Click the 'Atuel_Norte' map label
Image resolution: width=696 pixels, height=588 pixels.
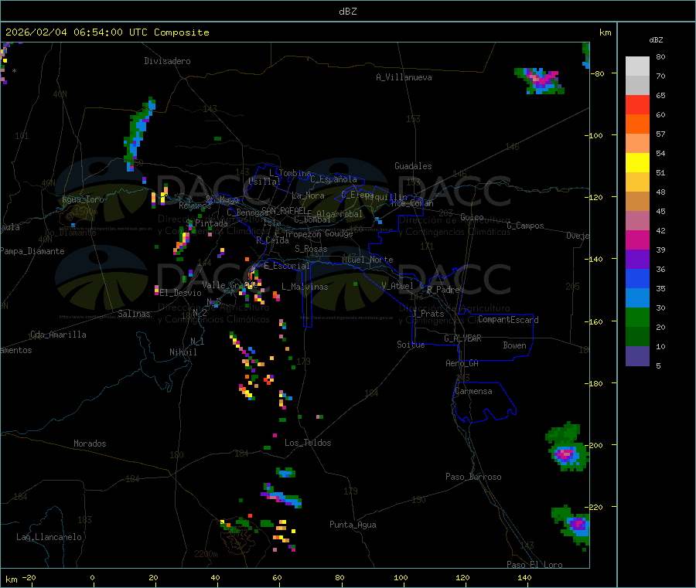[367, 260]
